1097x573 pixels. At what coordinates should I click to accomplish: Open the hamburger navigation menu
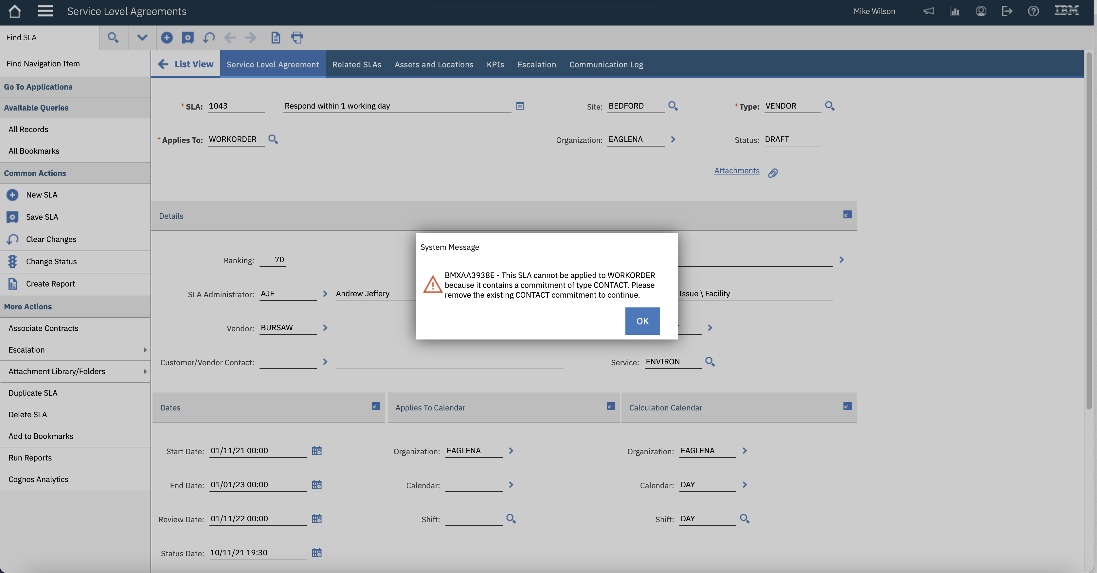(45, 11)
